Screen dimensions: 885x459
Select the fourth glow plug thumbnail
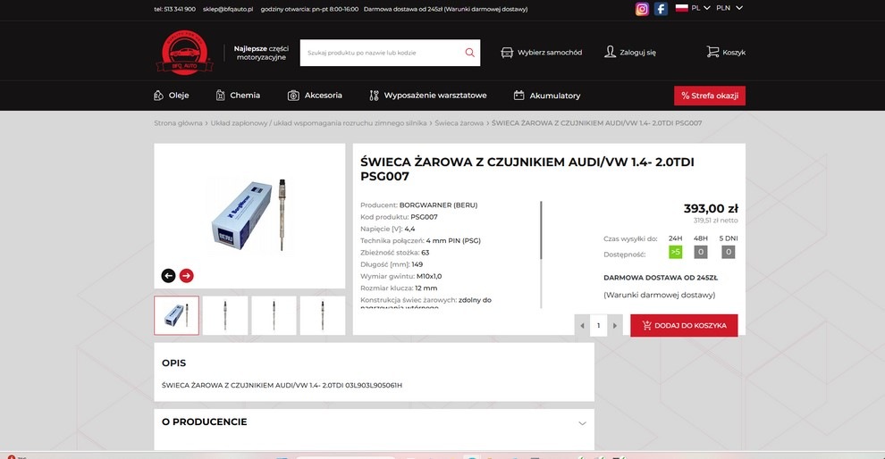[x=323, y=315]
